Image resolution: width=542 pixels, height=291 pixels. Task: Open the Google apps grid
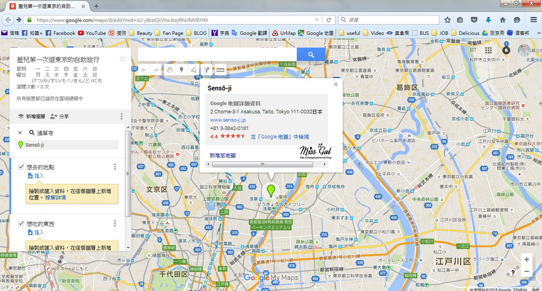(x=488, y=50)
